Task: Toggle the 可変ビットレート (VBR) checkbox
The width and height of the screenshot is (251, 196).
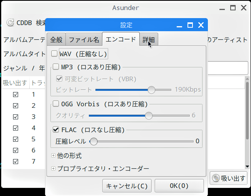Action: (59, 79)
